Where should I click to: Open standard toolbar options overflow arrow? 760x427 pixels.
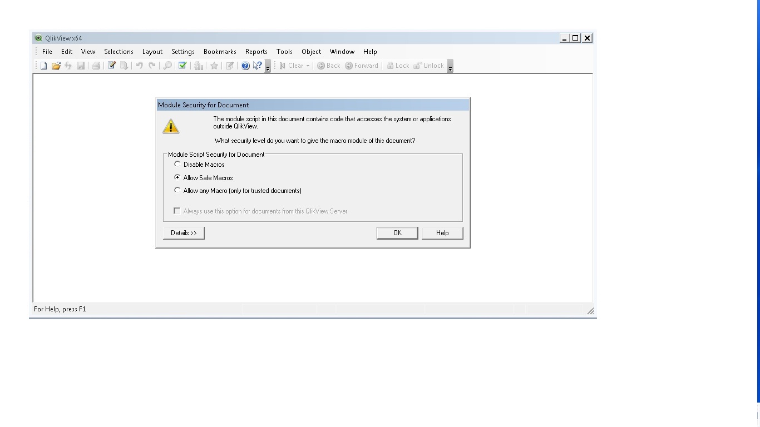[x=268, y=66]
